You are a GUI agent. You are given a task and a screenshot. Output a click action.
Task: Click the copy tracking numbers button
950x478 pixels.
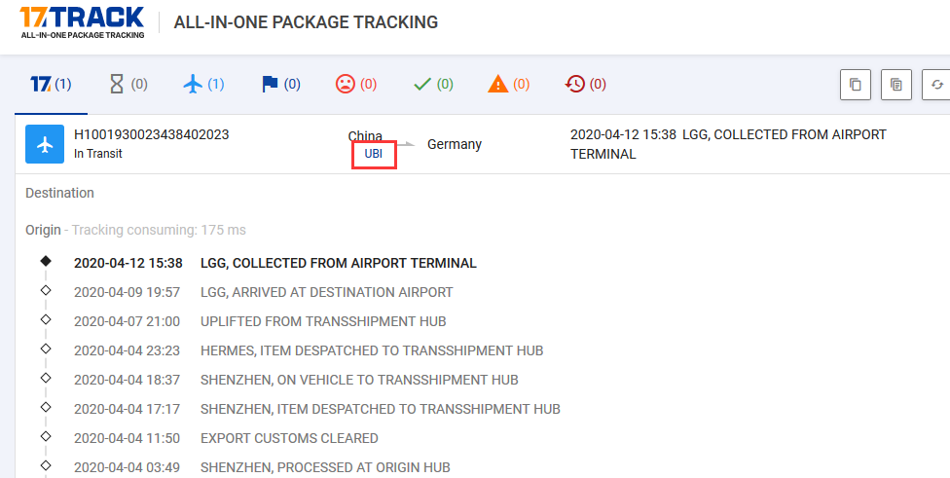pos(856,85)
